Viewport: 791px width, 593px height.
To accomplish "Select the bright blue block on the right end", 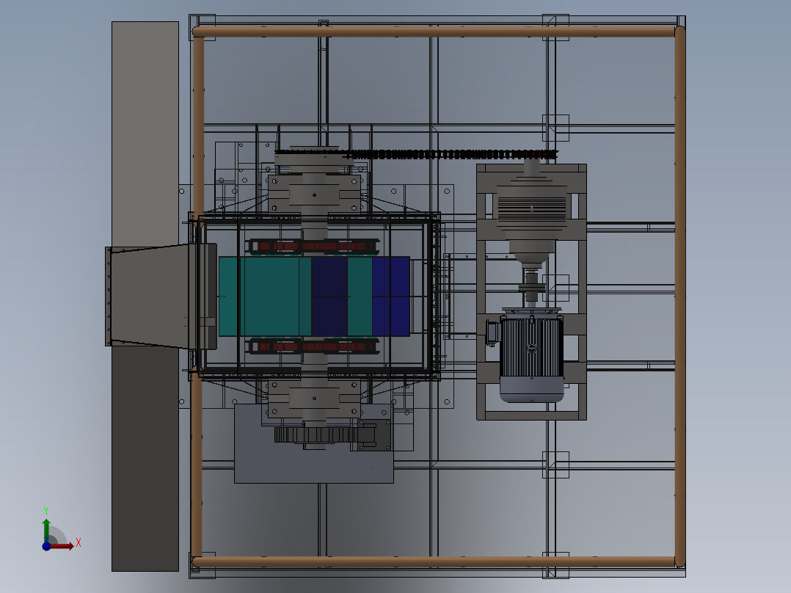I will [x=391, y=296].
